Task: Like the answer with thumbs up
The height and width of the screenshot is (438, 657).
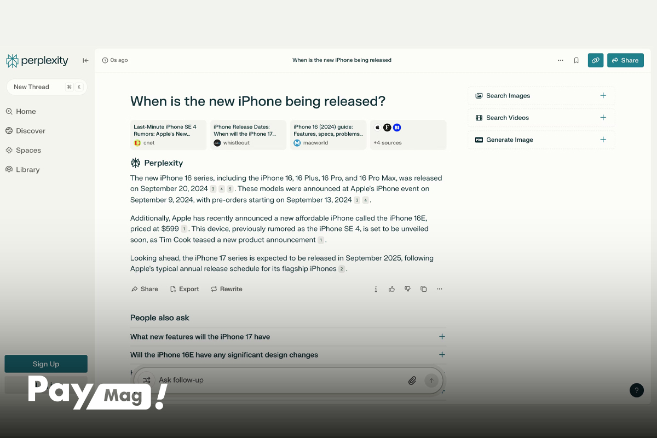Action: (x=391, y=289)
